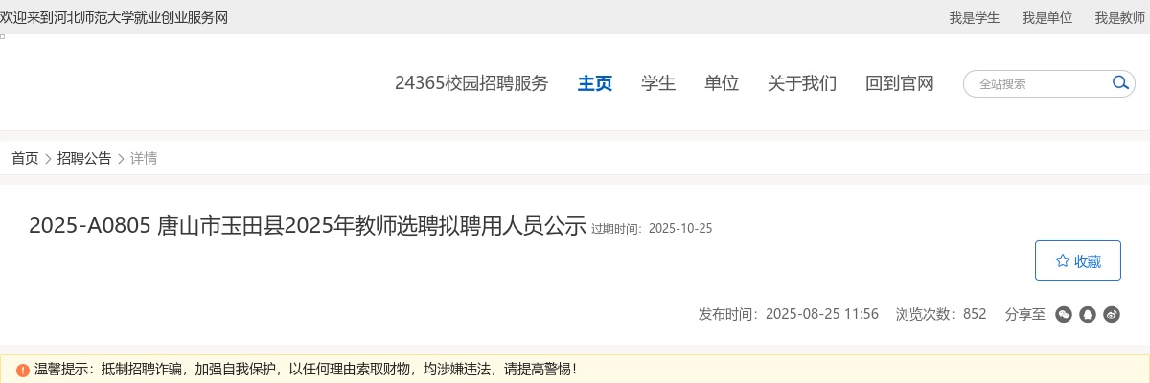The width and height of the screenshot is (1150, 383).
Task: Select the 单位 navigation item
Action: coord(722,83)
